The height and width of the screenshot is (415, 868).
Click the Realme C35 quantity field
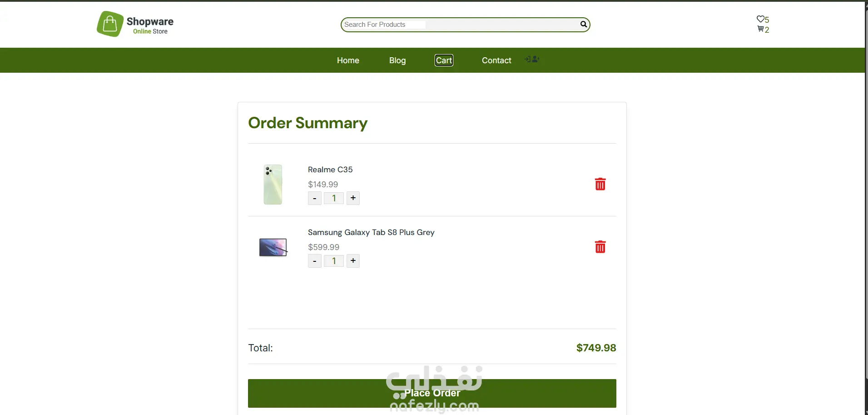coord(334,198)
